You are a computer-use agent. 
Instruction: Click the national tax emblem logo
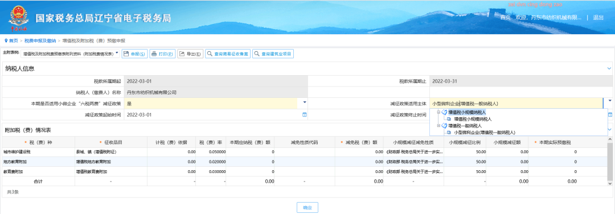tap(18, 18)
